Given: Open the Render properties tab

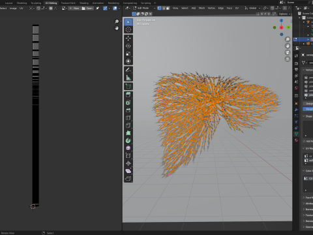Looking at the screenshot, I should tap(296, 63).
